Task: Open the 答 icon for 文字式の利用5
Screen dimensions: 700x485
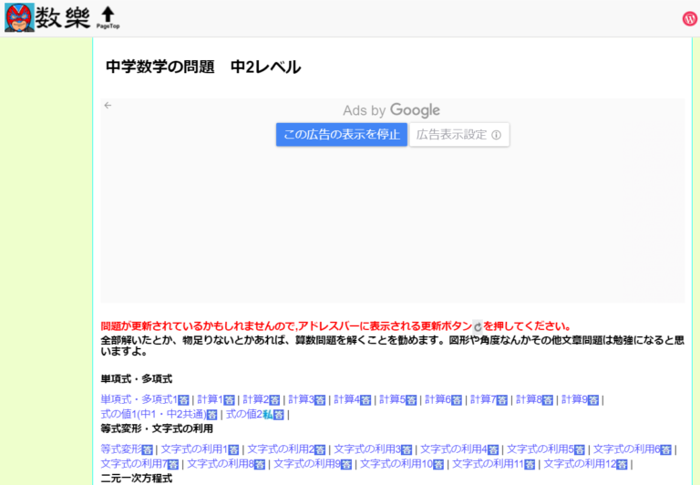Action: point(579,449)
